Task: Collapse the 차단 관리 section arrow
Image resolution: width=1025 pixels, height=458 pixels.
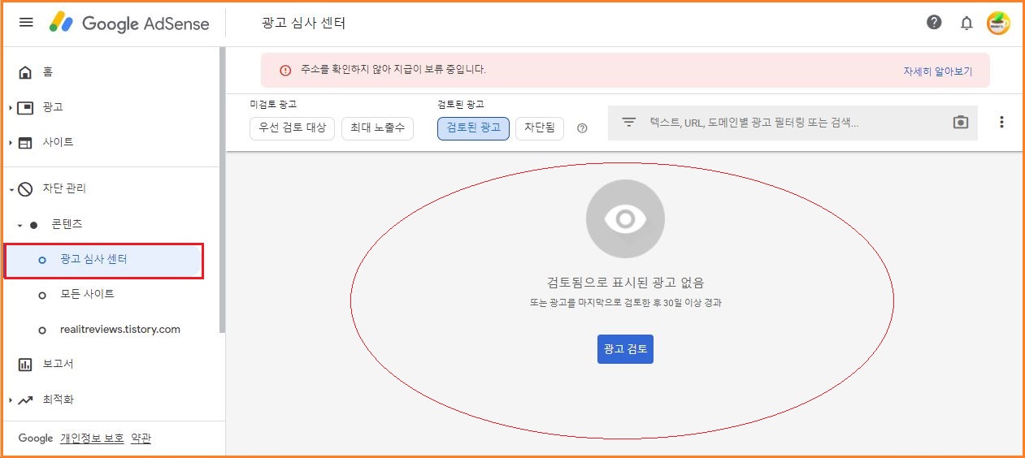Action: click(x=11, y=189)
